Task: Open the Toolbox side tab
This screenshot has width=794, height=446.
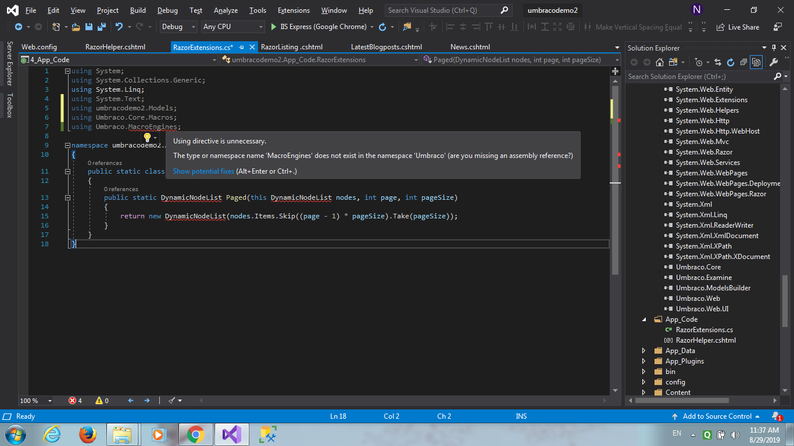Action: pyautogui.click(x=9, y=105)
